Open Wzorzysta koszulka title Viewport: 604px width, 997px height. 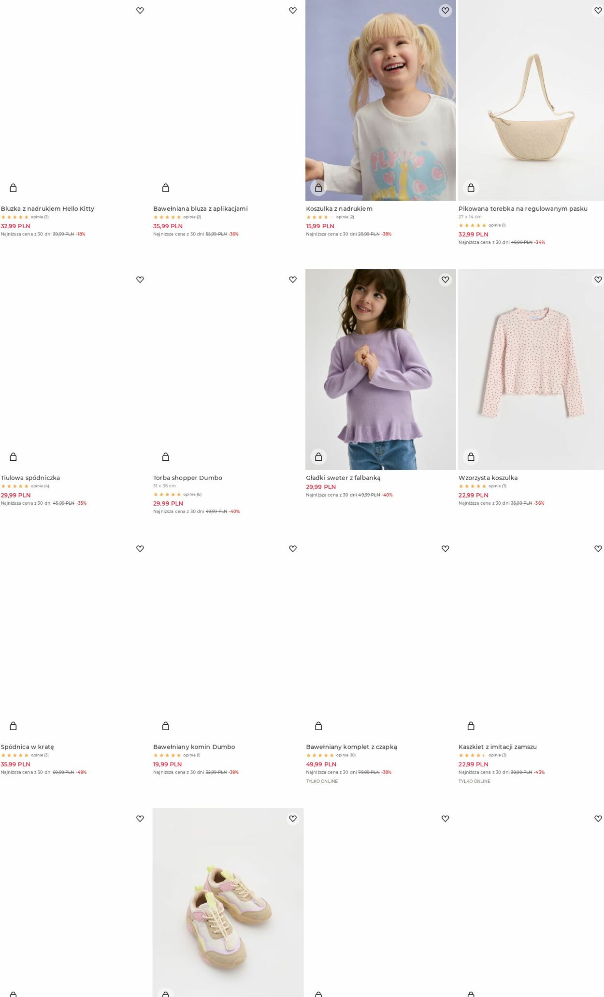pyautogui.click(x=488, y=478)
